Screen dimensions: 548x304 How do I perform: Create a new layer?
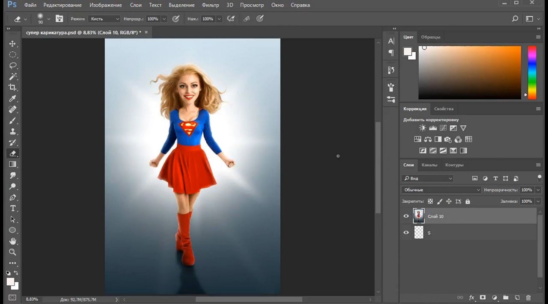pyautogui.click(x=517, y=298)
